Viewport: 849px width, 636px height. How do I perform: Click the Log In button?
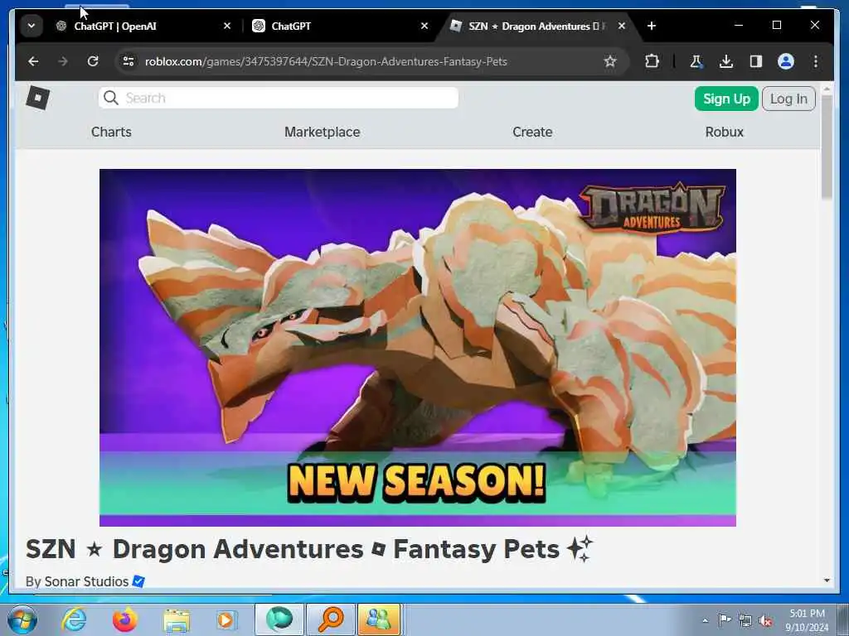[x=788, y=99]
